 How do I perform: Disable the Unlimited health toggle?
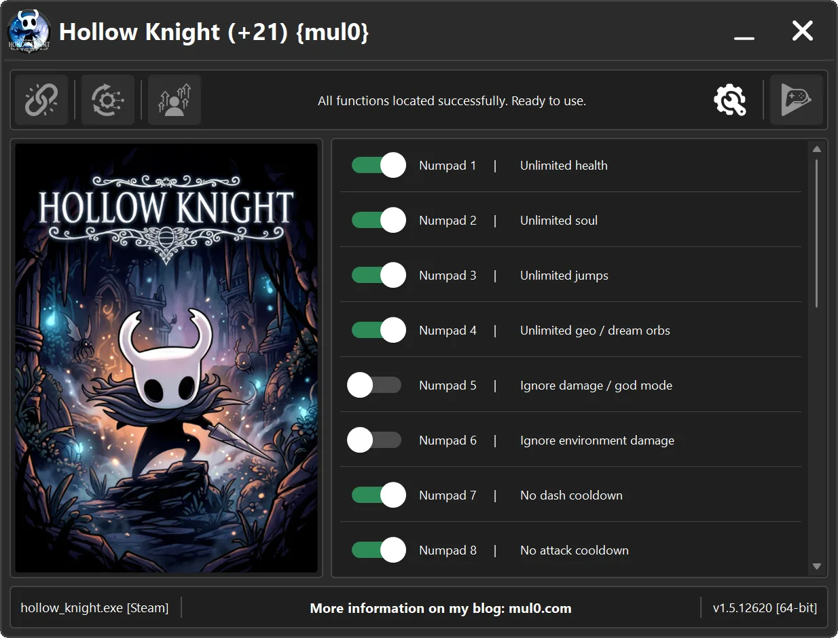click(x=378, y=165)
